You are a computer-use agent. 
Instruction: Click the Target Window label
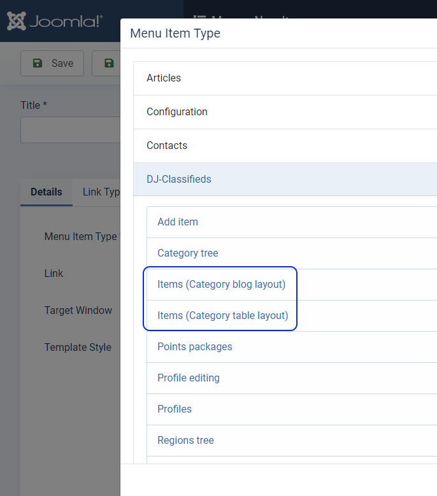pyautogui.click(x=78, y=310)
